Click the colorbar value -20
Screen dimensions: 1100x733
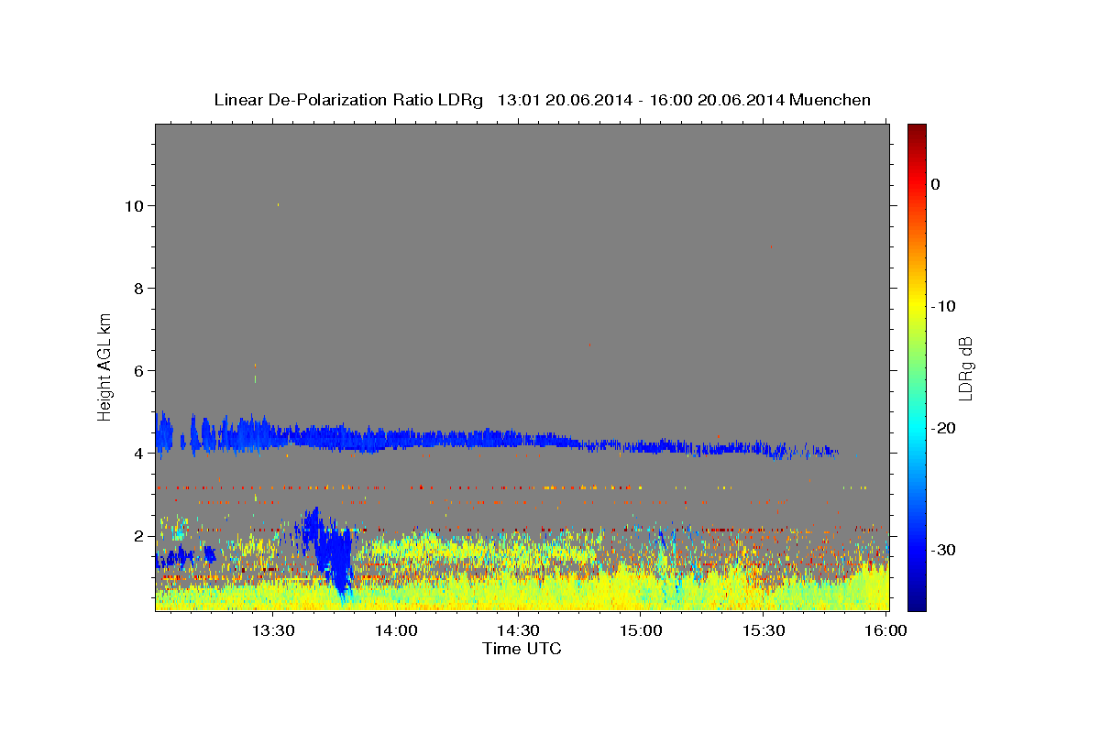943,428
